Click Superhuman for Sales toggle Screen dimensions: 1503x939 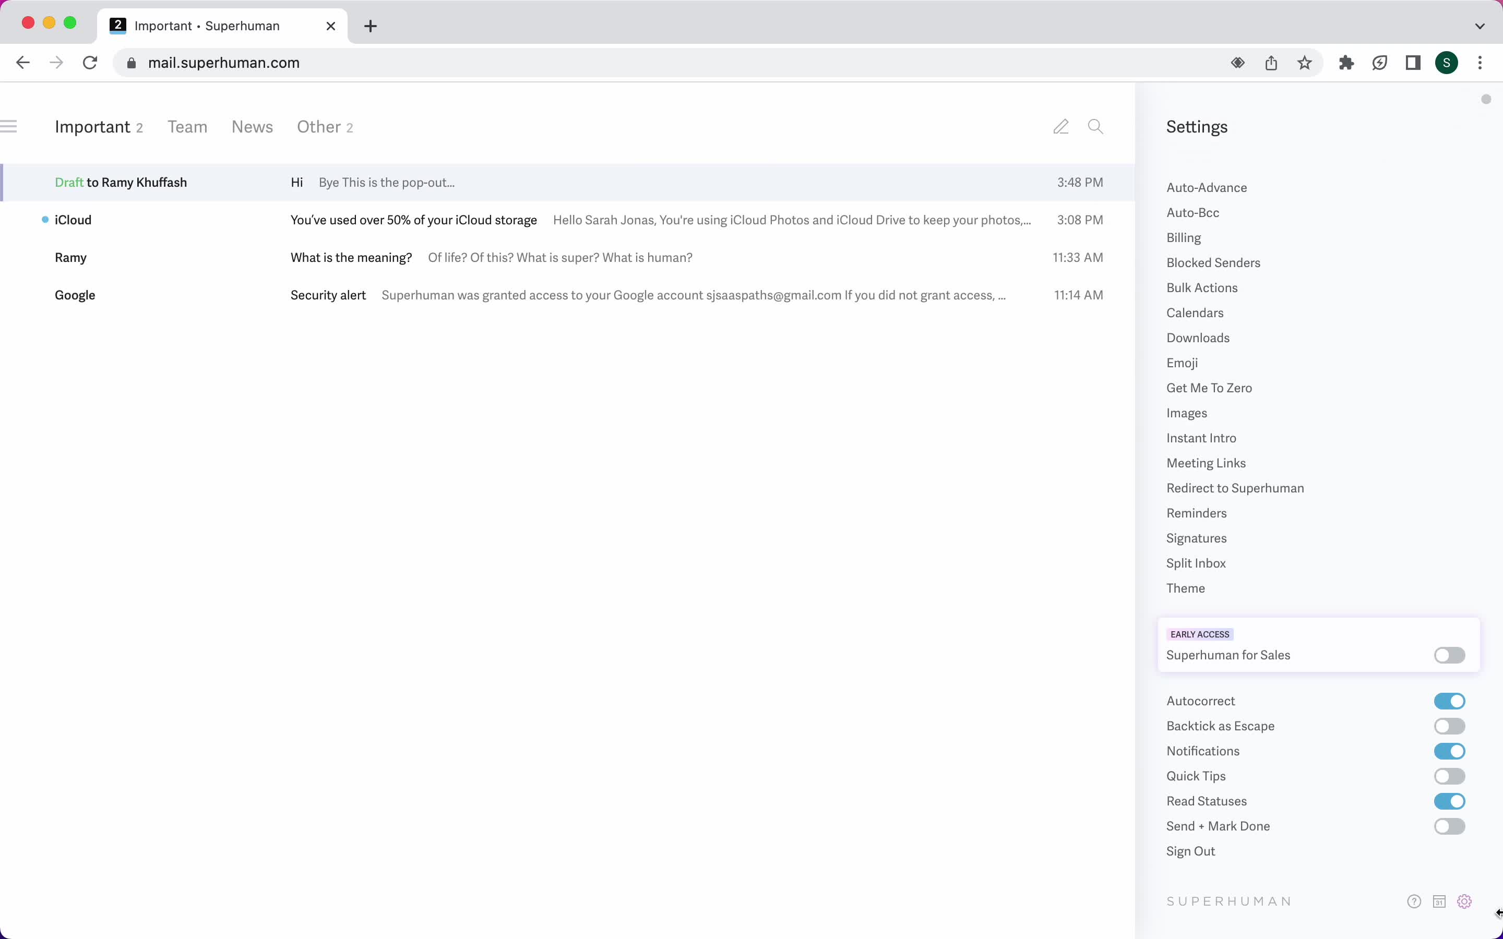click(x=1450, y=655)
